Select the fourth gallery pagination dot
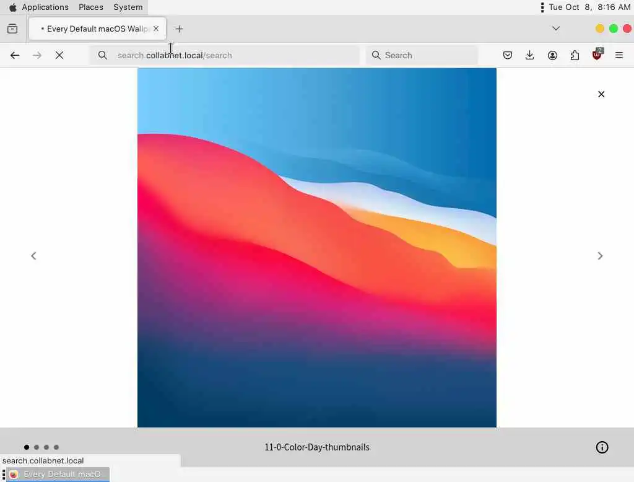This screenshot has width=634, height=482. coord(56,447)
